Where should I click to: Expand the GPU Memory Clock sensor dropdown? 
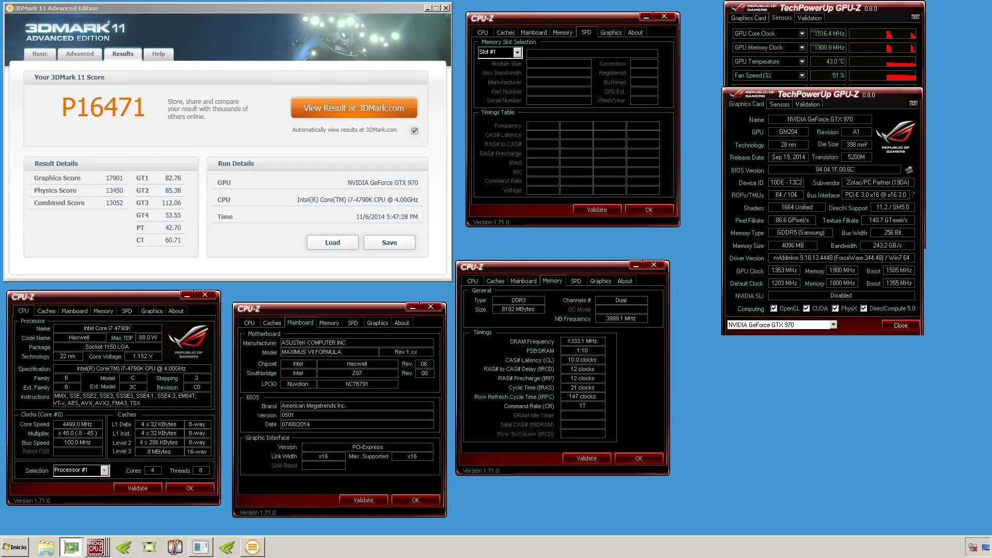802,48
